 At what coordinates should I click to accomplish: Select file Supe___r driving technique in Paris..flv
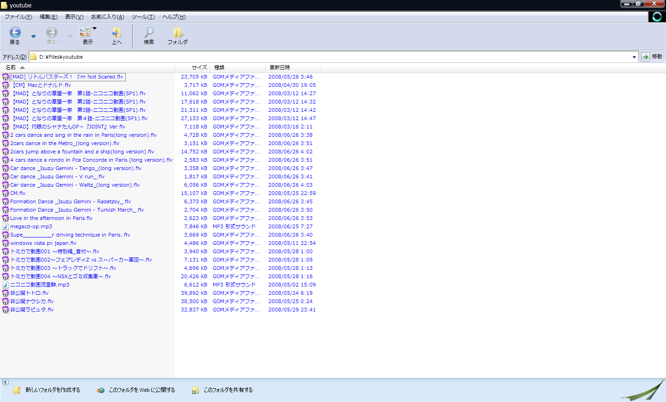[x=70, y=235]
